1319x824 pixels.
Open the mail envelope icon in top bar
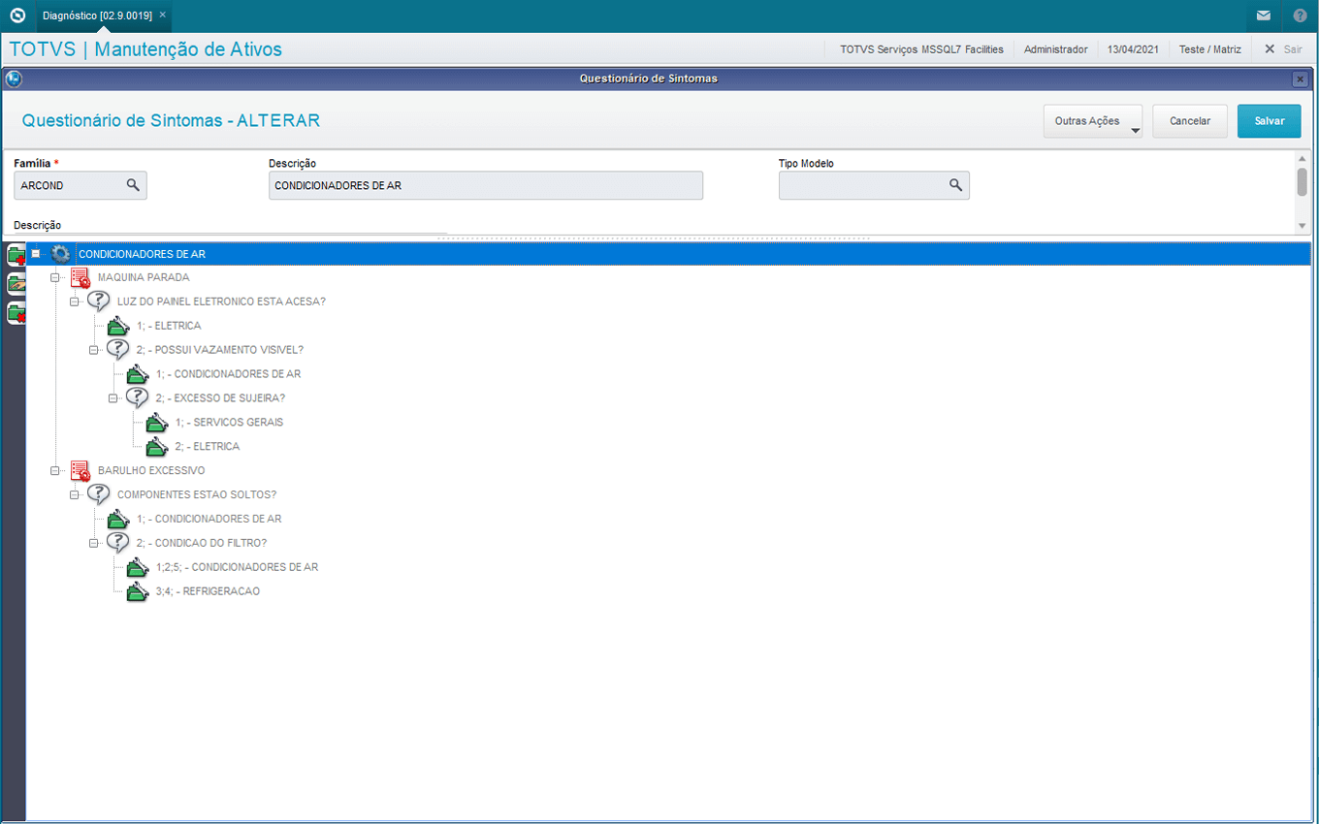pos(1263,16)
